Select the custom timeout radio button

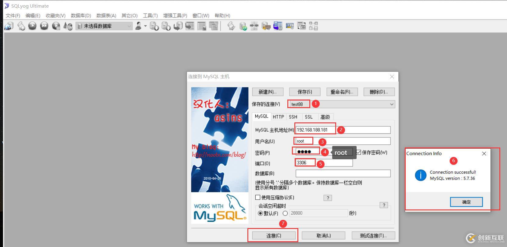[x=285, y=213]
